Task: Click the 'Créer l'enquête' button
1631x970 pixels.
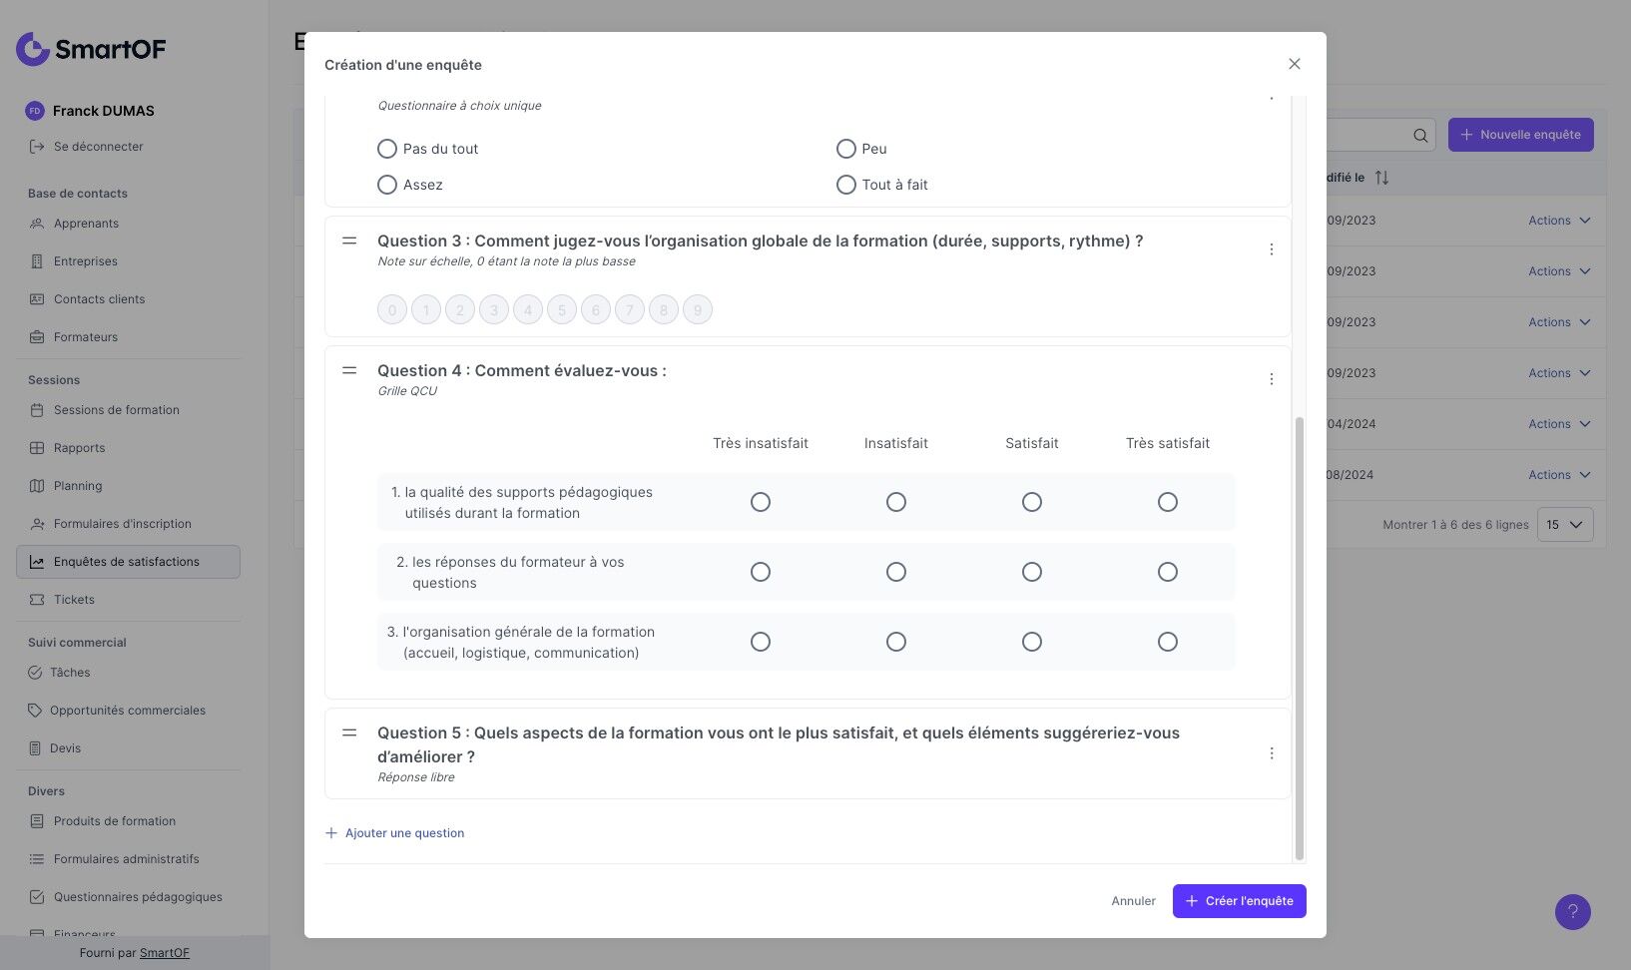Action: coord(1239,901)
